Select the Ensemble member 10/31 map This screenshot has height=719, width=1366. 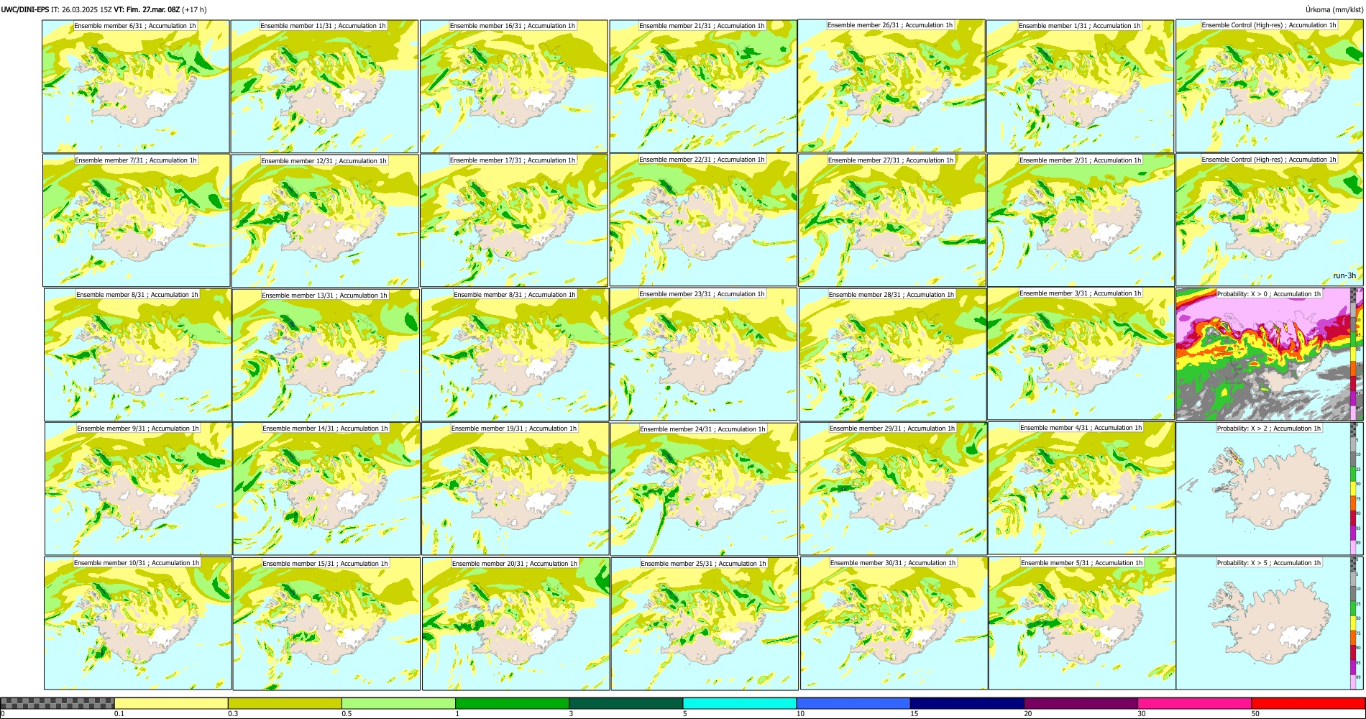click(x=137, y=623)
